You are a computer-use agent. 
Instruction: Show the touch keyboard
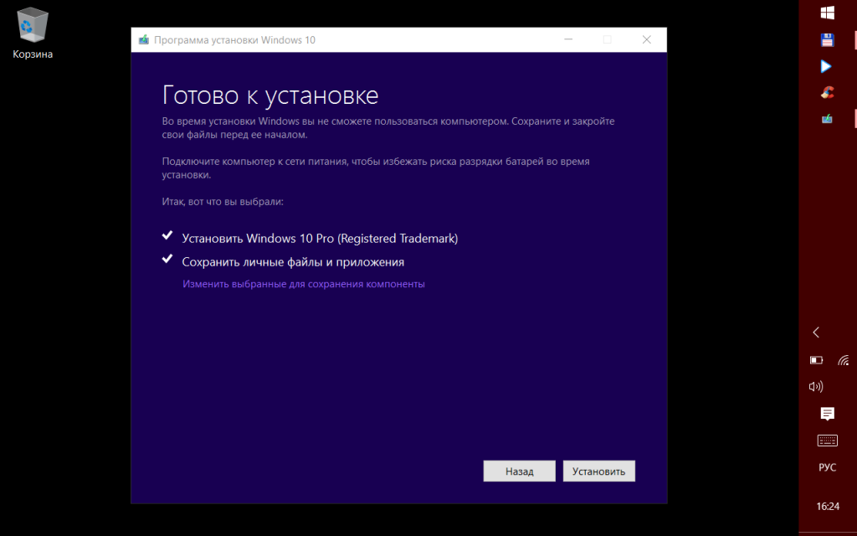click(x=828, y=441)
